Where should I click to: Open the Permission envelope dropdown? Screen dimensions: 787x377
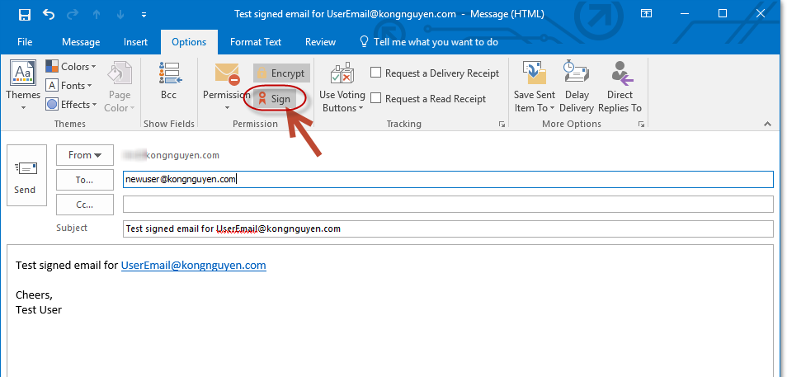point(227,86)
